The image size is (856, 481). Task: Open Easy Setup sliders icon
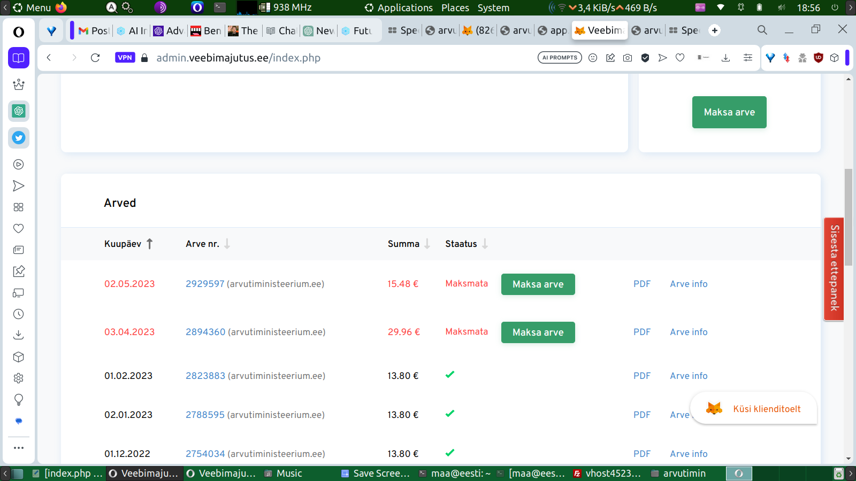pyautogui.click(x=748, y=58)
